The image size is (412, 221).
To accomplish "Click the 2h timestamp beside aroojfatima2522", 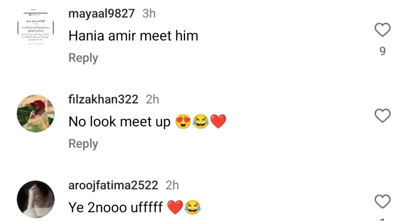I will [x=172, y=185].
